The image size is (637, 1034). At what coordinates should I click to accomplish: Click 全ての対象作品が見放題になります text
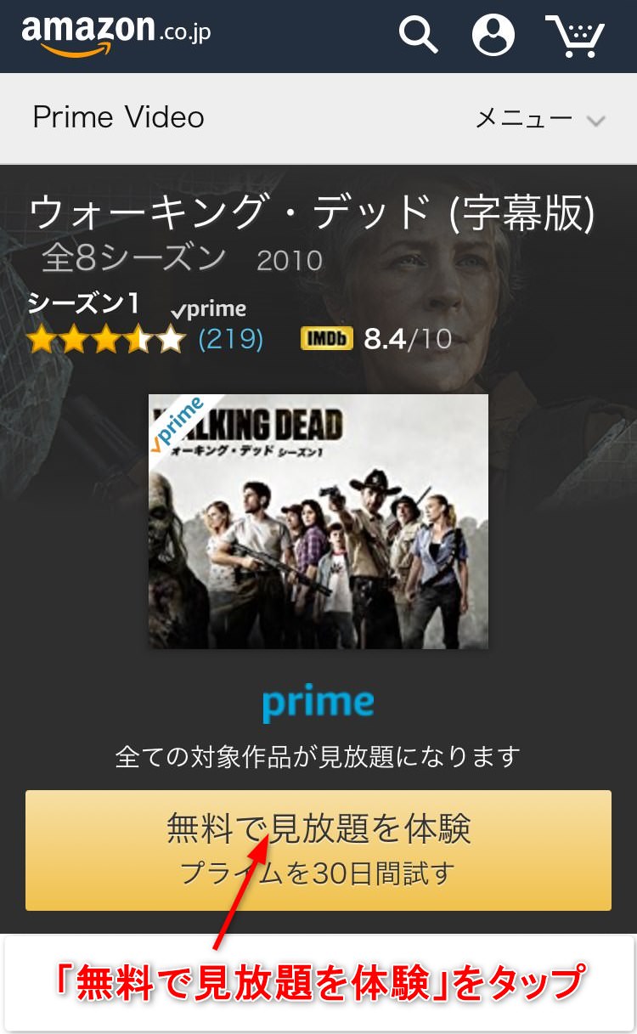[318, 756]
